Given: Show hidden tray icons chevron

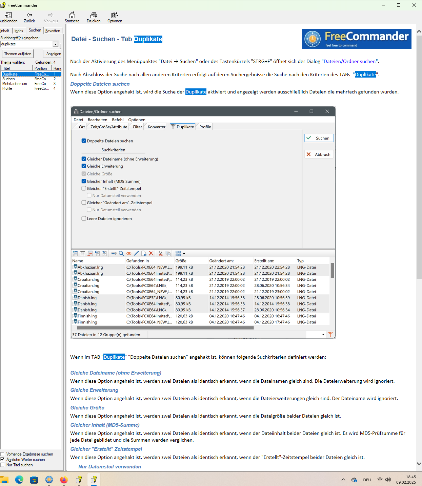Looking at the screenshot, I should [343, 480].
